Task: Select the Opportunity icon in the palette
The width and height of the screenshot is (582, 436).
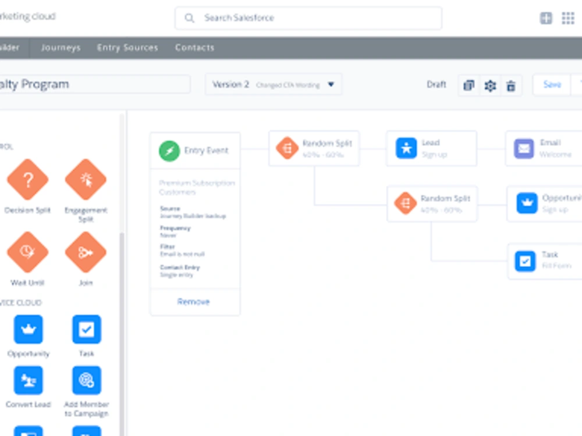Action: (x=28, y=329)
